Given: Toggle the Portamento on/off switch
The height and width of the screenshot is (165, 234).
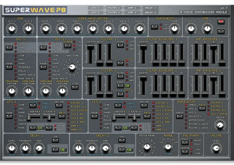Looking at the screenshot, I should (x=154, y=27).
